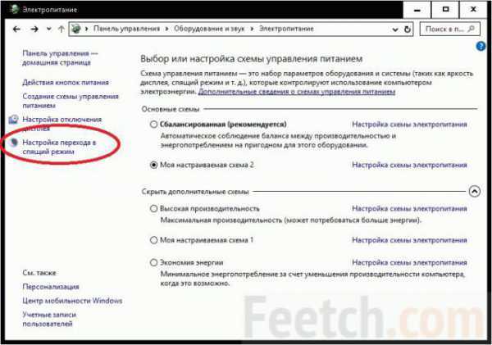Screen dimensions: 492x345
Task: Refresh the address bar location
Action: tap(408, 30)
